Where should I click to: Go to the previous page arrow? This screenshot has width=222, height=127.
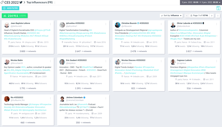(187, 16)
